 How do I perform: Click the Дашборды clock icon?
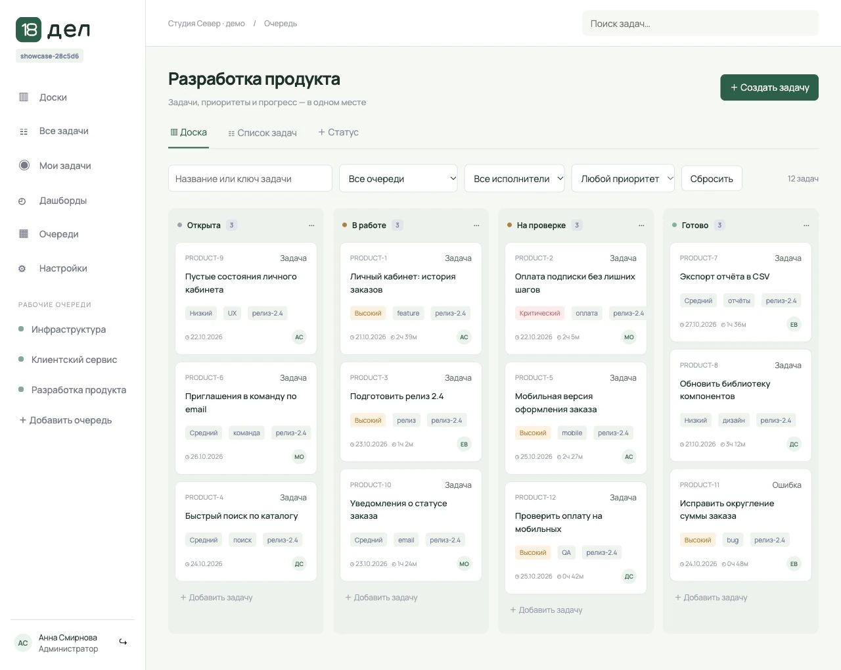click(22, 201)
